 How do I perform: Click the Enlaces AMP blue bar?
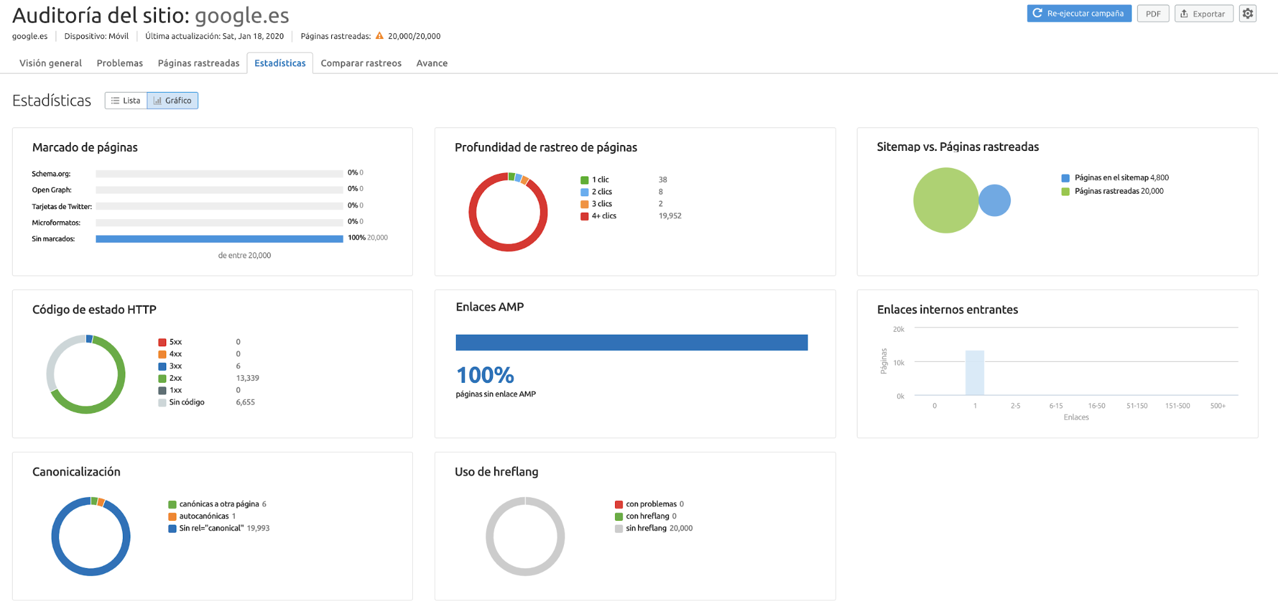click(632, 342)
